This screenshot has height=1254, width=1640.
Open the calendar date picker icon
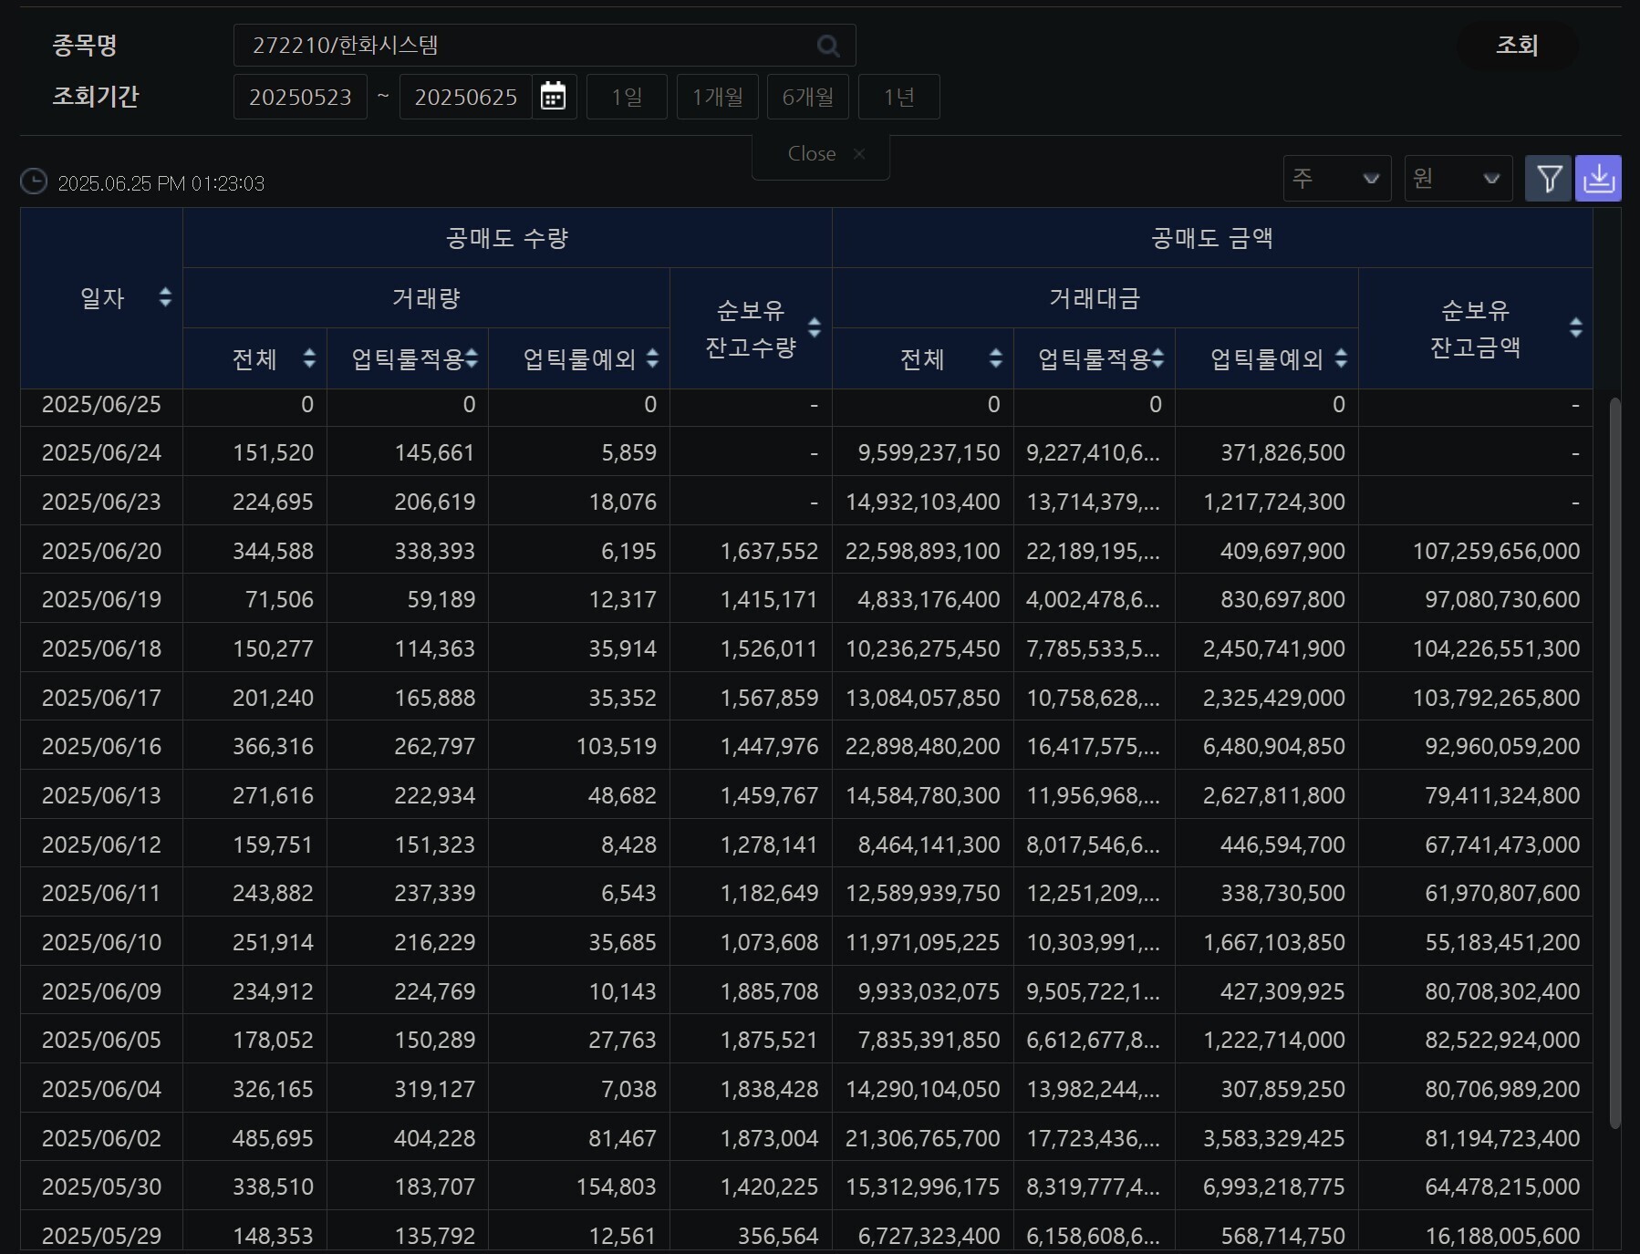pyautogui.click(x=553, y=97)
